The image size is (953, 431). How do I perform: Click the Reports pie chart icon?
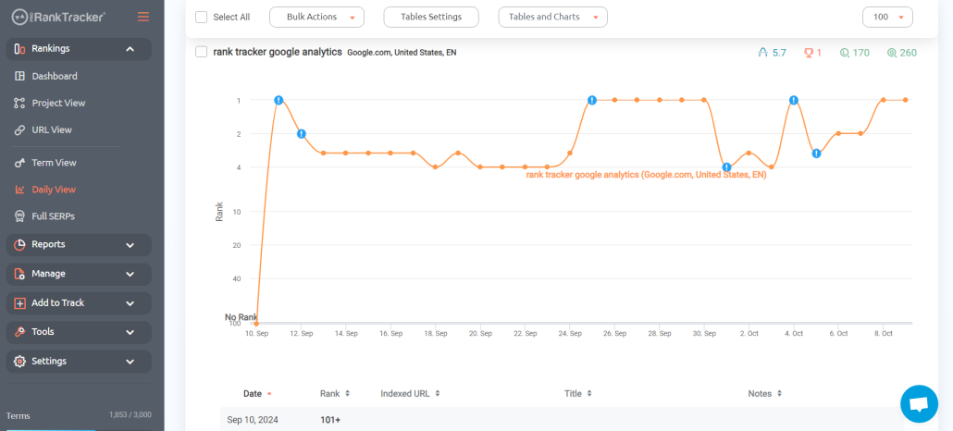[x=19, y=244]
